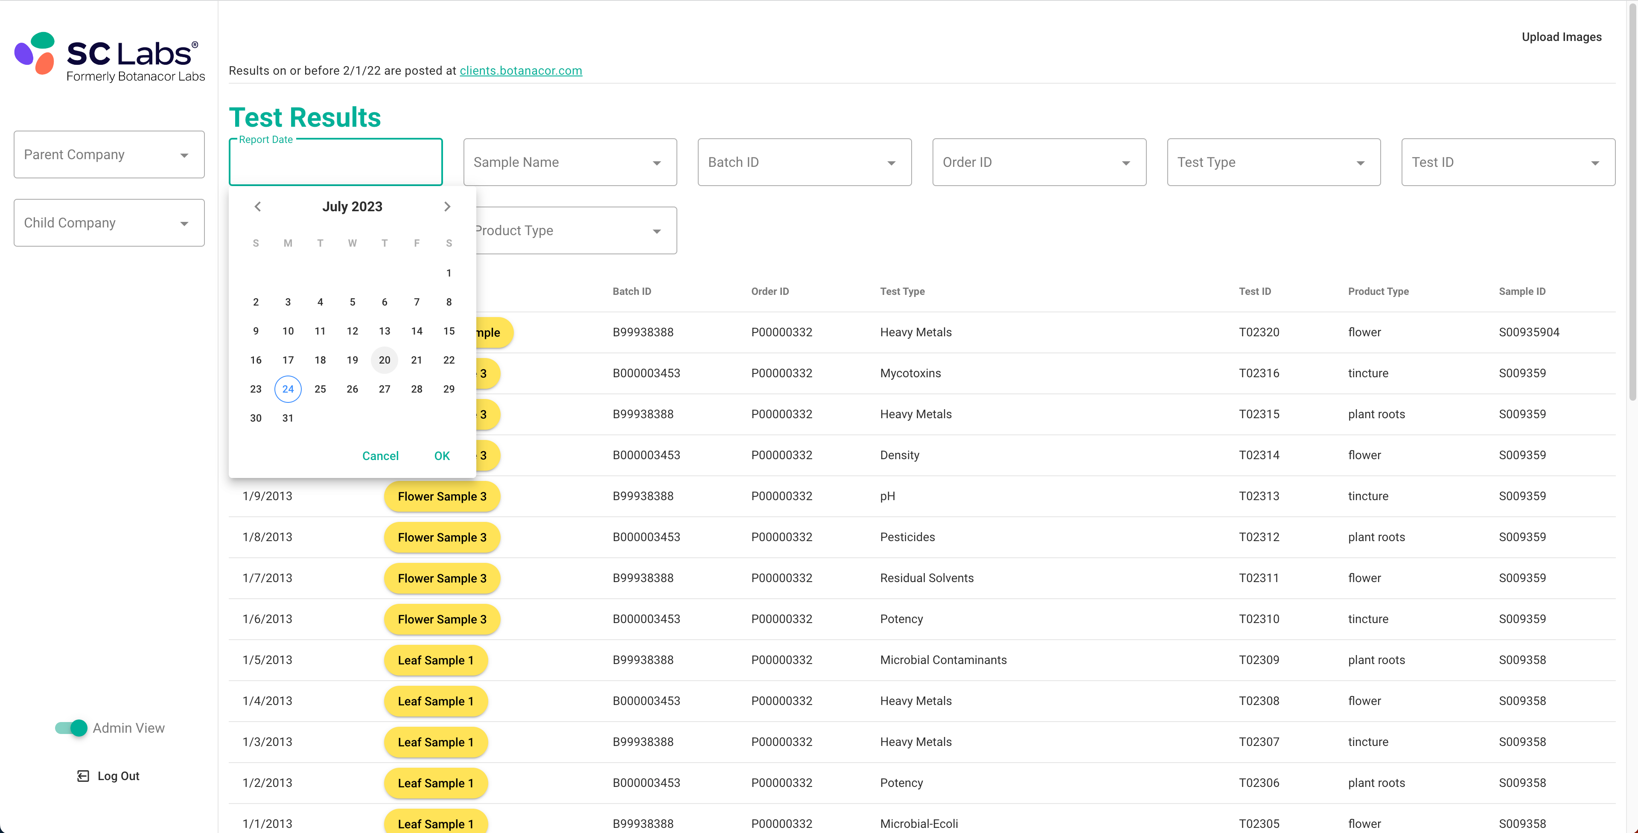The image size is (1638, 833).
Task: Expand the Child Company dropdown
Action: [109, 223]
